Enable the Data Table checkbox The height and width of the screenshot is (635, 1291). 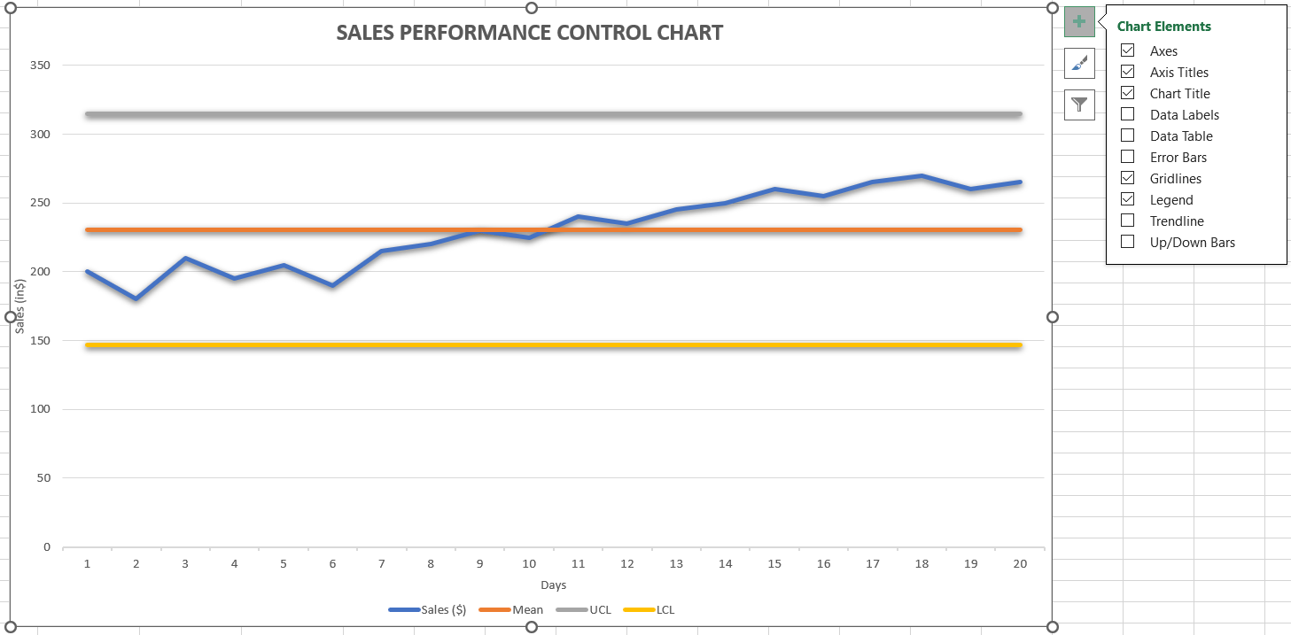[1128, 136]
